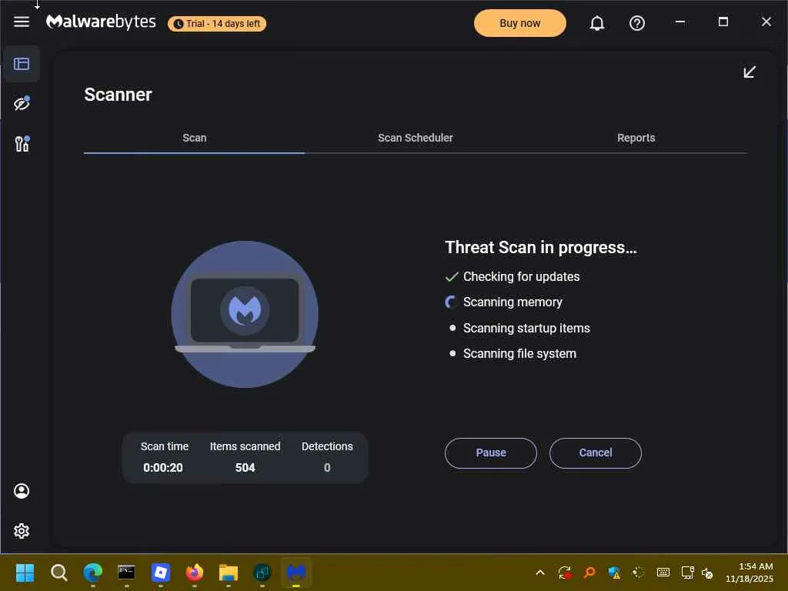Screen dimensions: 788x591
Task: Open Firefox from taskbar
Action: (x=195, y=573)
